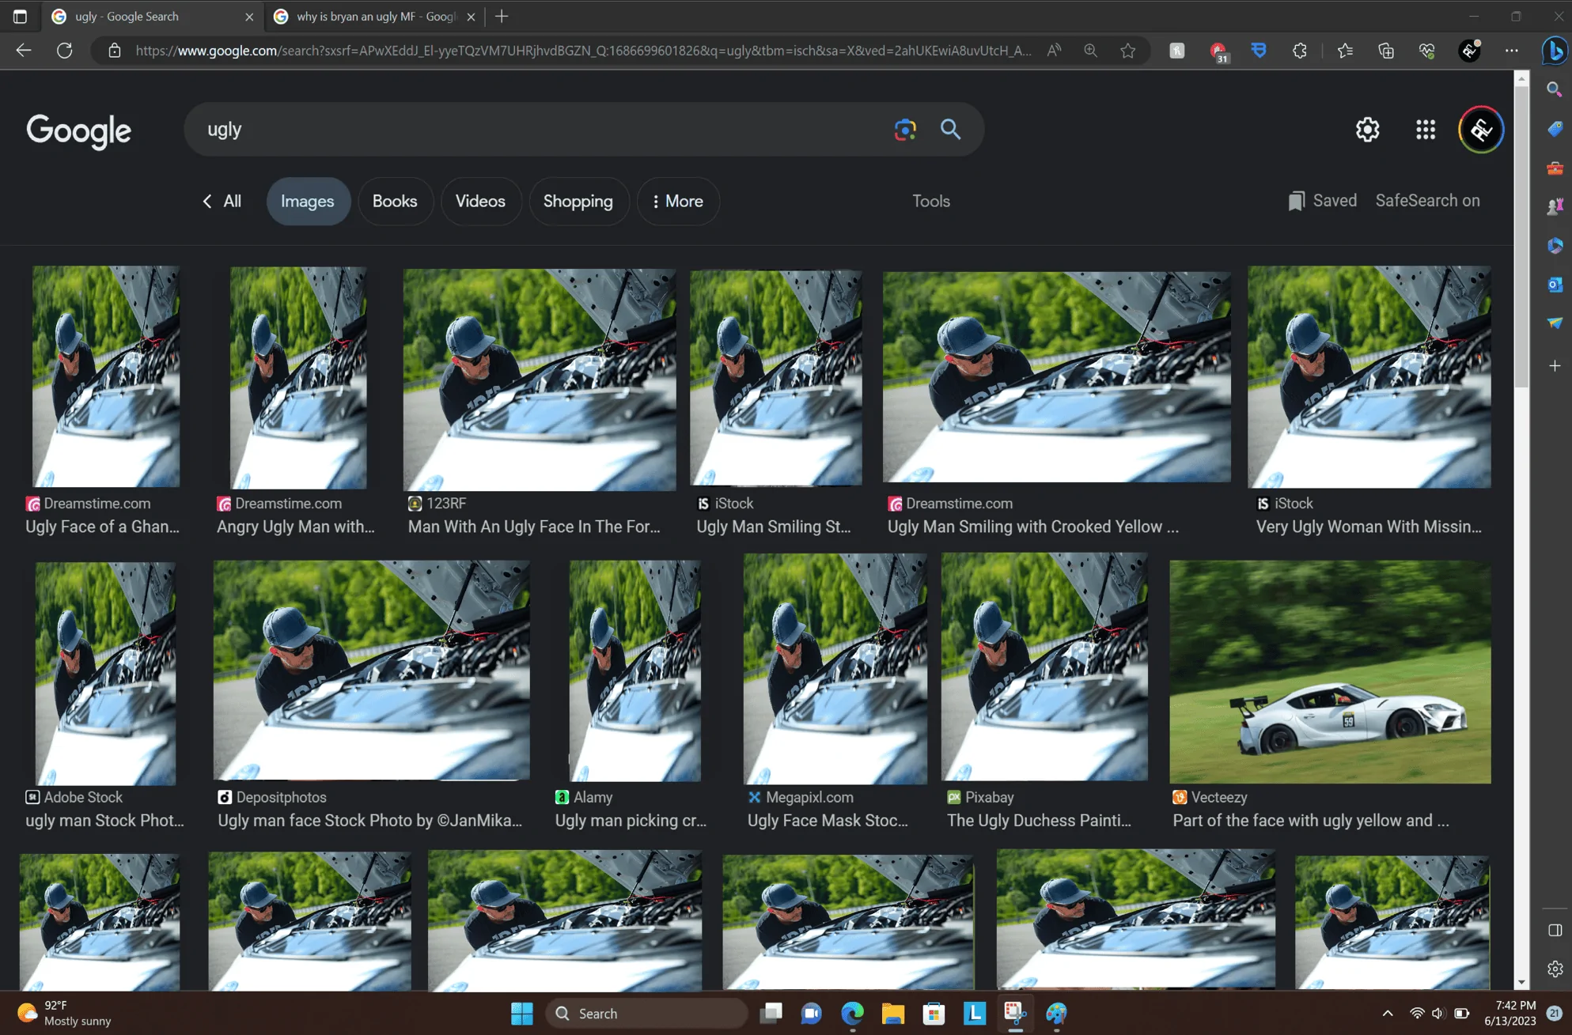The height and width of the screenshot is (1035, 1572).
Task: Go back with browser back arrow
Action: (x=24, y=51)
